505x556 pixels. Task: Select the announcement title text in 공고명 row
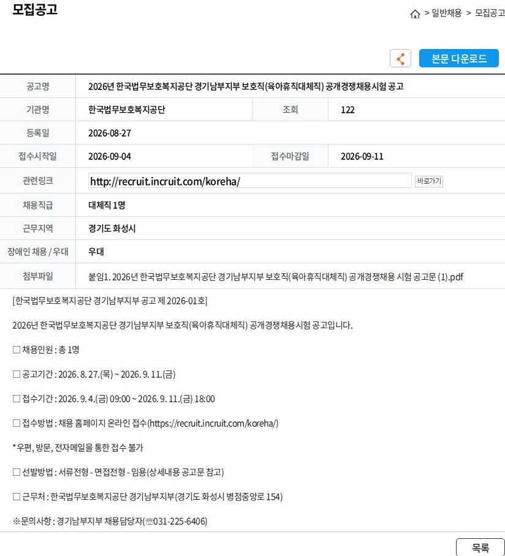(246, 86)
